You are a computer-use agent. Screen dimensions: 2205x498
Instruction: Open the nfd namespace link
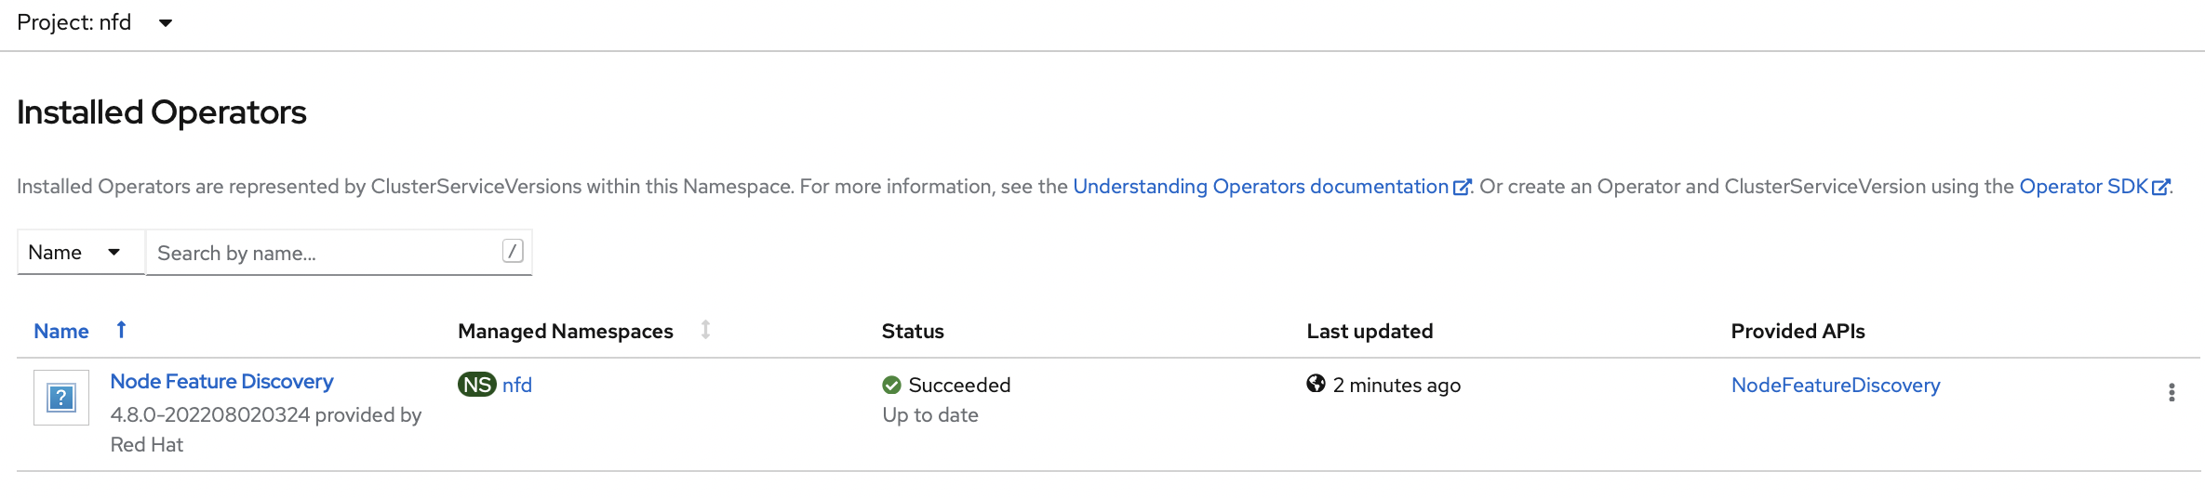pyautogui.click(x=517, y=385)
